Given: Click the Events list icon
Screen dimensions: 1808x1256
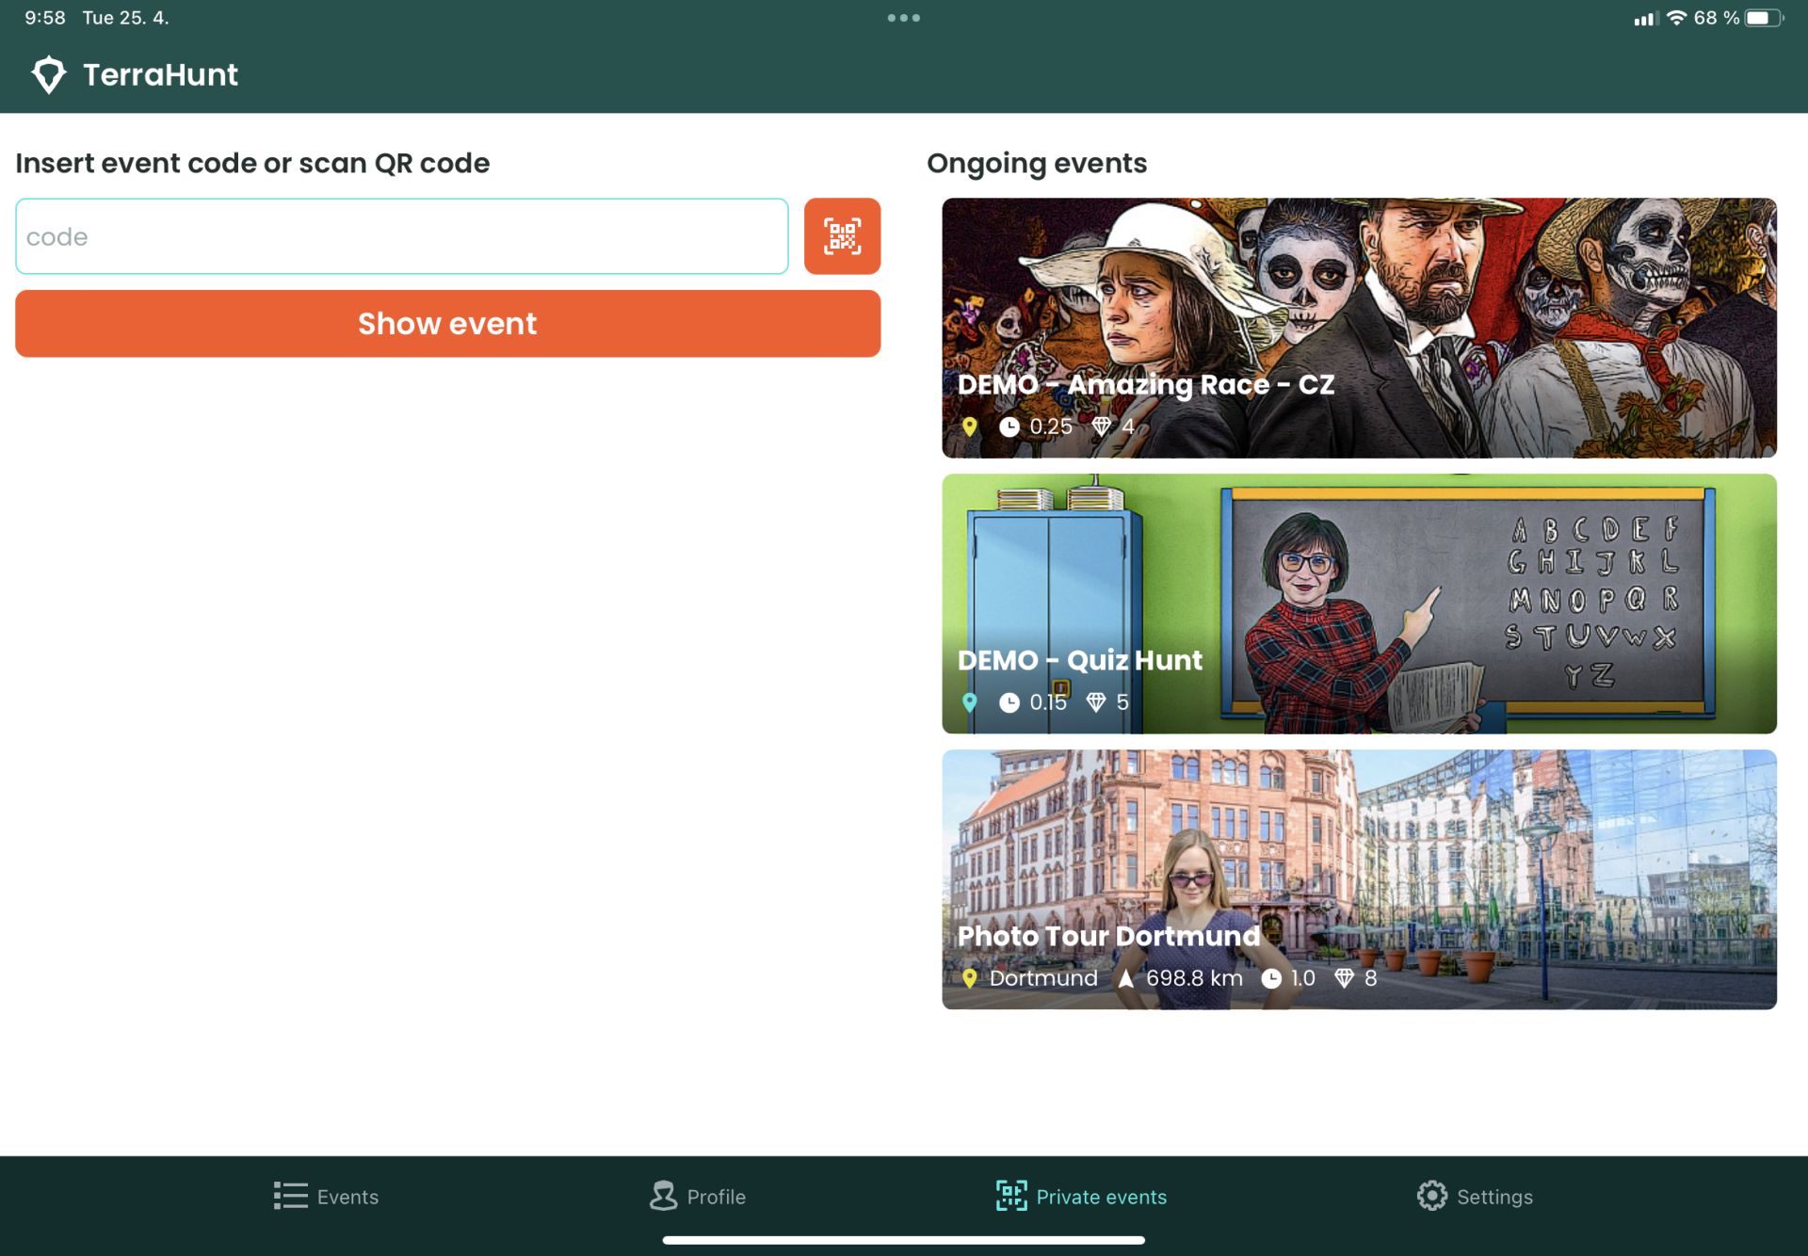Looking at the screenshot, I should pyautogui.click(x=290, y=1196).
